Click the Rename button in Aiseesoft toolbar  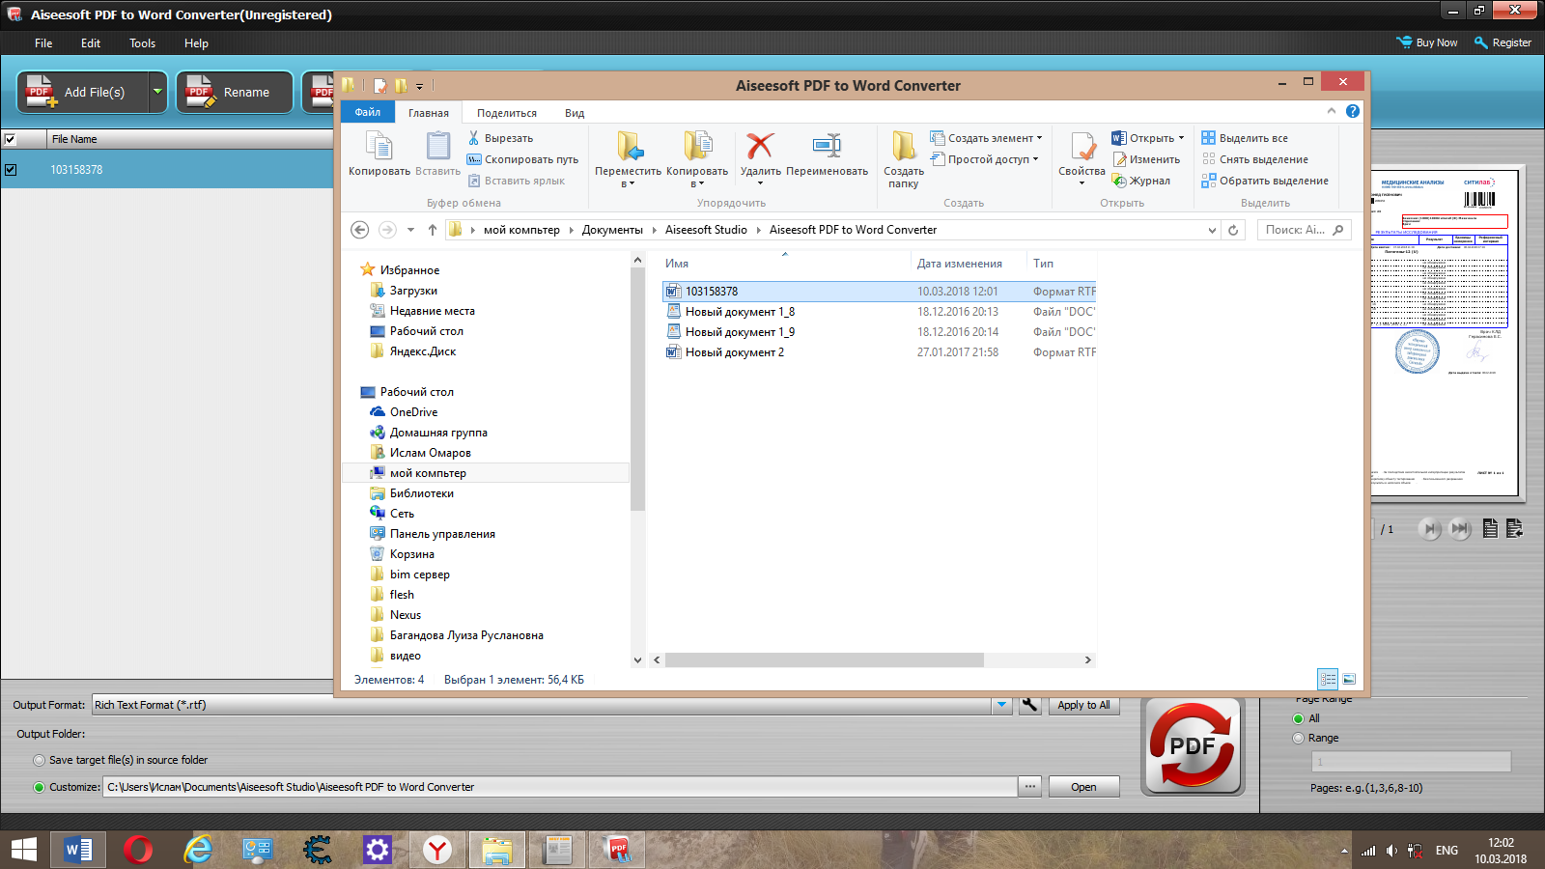coord(235,93)
